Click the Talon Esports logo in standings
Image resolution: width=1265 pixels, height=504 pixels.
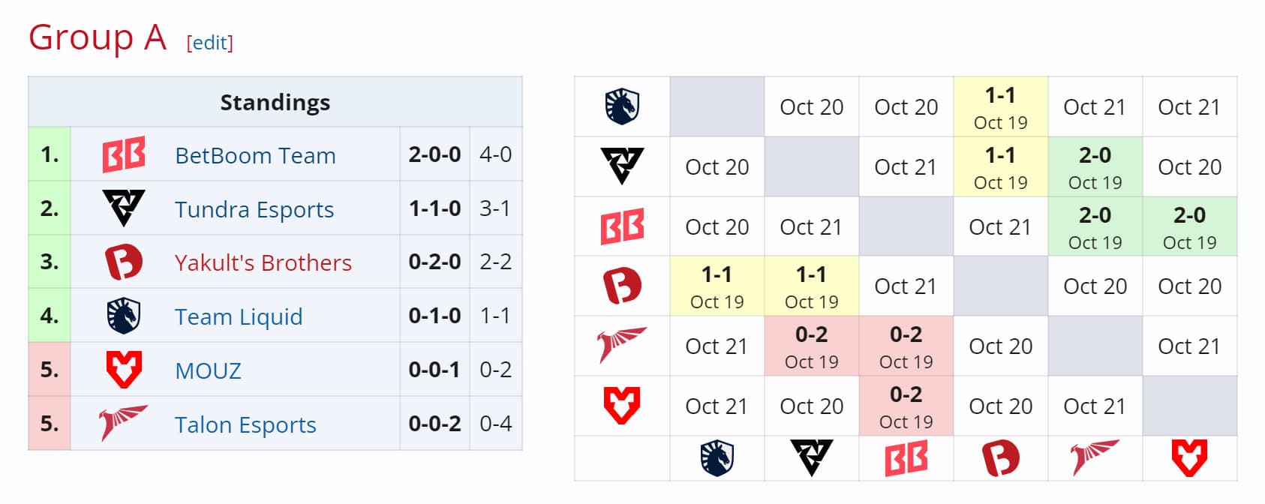point(124,423)
